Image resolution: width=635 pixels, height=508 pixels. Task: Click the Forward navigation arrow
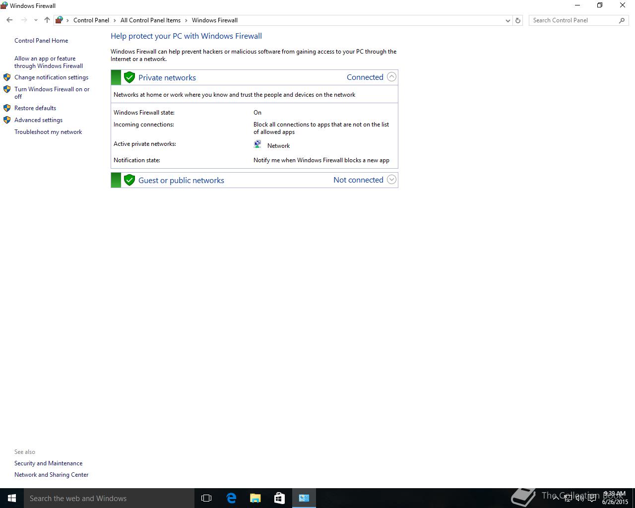coord(24,20)
